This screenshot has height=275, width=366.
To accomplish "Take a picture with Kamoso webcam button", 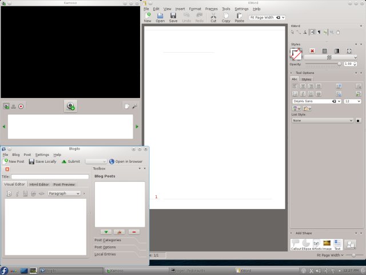I will [x=70, y=106].
